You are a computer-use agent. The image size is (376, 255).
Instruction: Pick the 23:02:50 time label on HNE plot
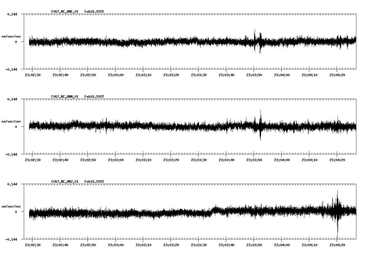point(88,75)
